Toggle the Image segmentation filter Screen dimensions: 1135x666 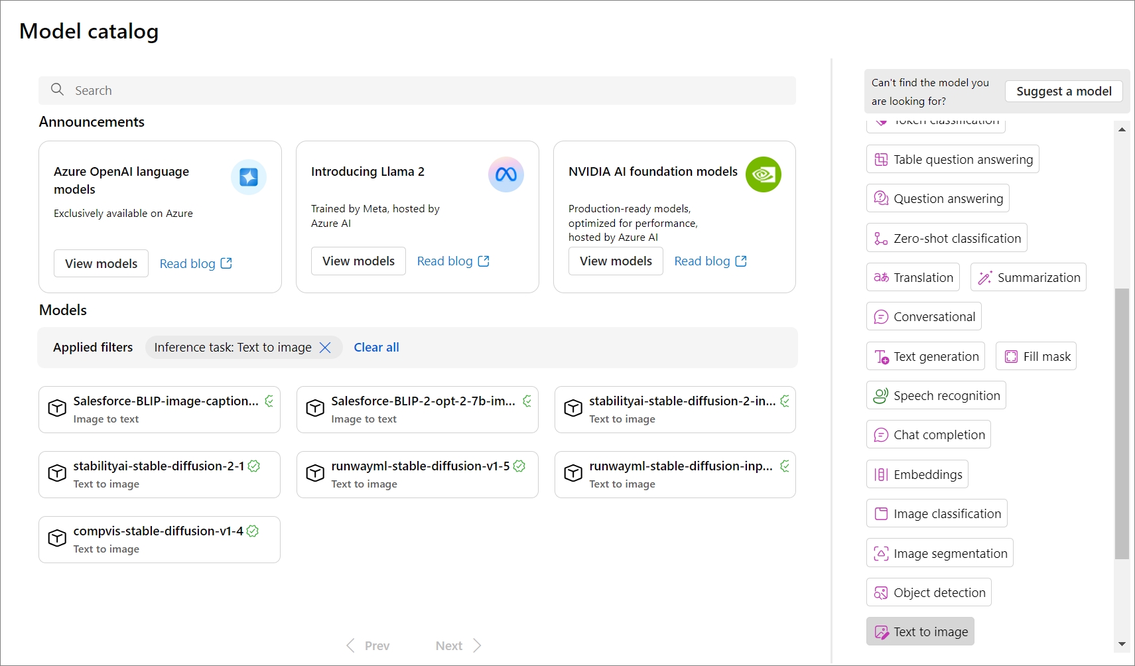tap(940, 553)
